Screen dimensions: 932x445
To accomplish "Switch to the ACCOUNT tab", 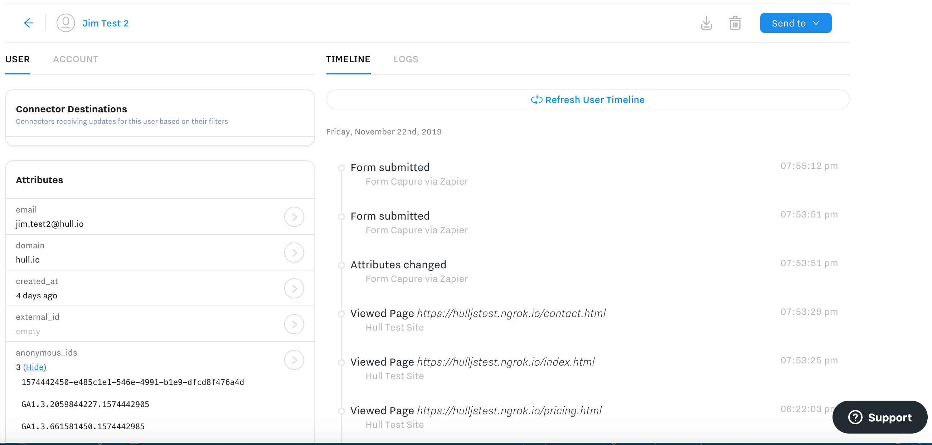I will click(76, 59).
